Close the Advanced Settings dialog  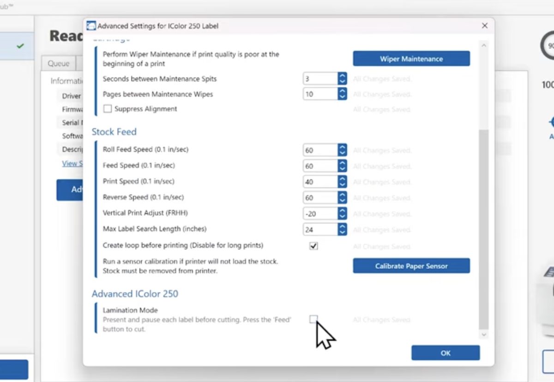(484, 26)
